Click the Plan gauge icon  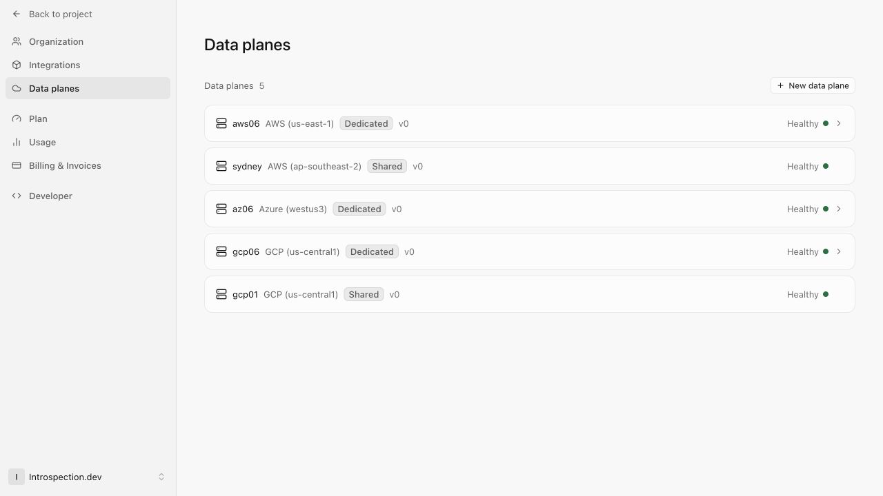[x=17, y=118]
